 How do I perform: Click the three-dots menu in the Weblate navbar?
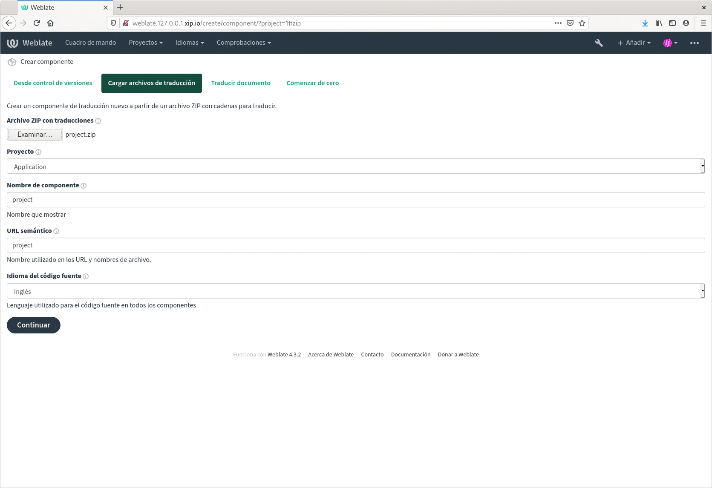point(694,43)
